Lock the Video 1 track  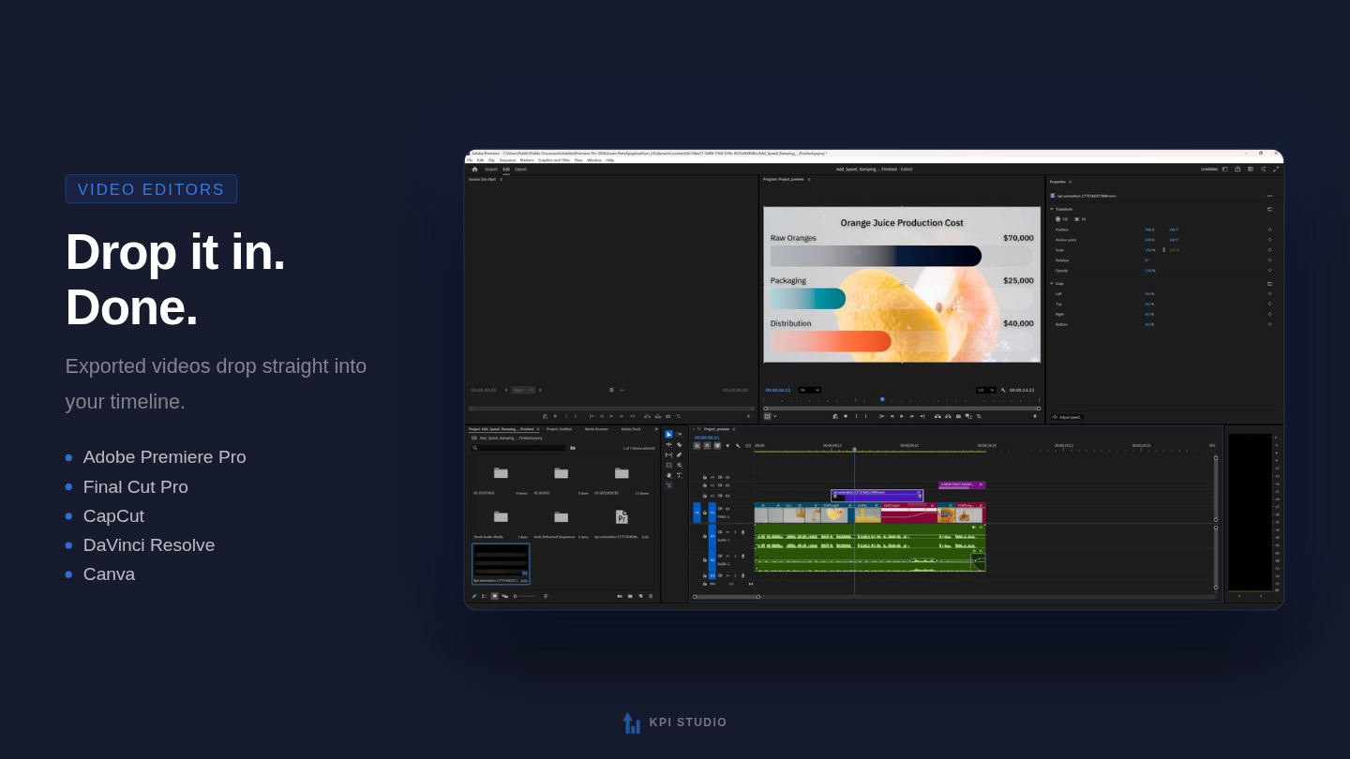[705, 512]
